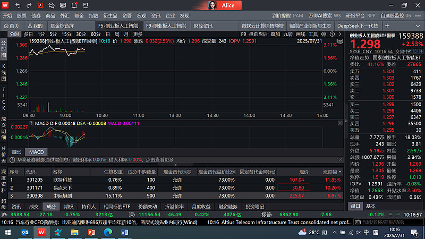Open K线图 in the left sidebar
This screenshot has width=425, height=239.
click(4, 72)
